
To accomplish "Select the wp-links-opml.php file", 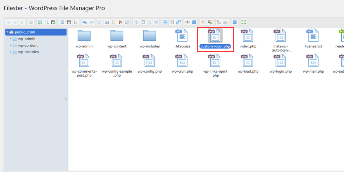I will [215, 66].
